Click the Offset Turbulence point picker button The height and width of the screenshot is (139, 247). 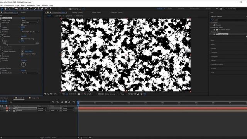click(22, 51)
